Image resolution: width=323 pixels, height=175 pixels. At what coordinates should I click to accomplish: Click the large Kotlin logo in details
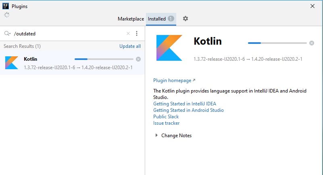click(169, 48)
